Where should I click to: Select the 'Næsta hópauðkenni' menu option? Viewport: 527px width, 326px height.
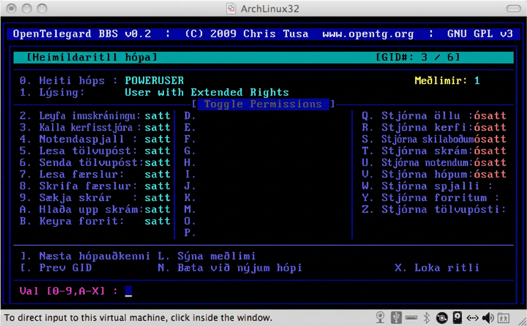(85, 256)
